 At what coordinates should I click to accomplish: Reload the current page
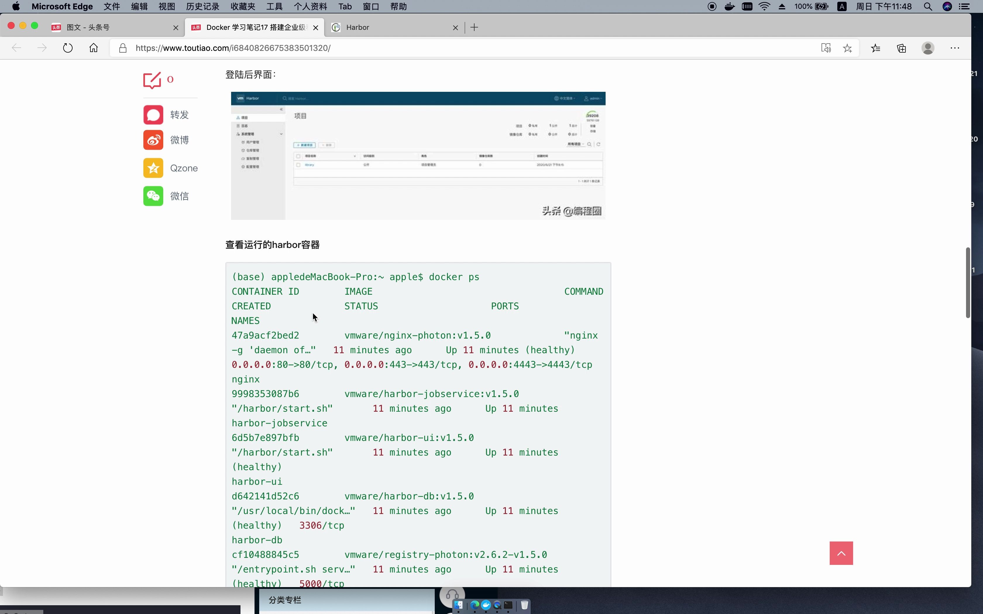[68, 48]
